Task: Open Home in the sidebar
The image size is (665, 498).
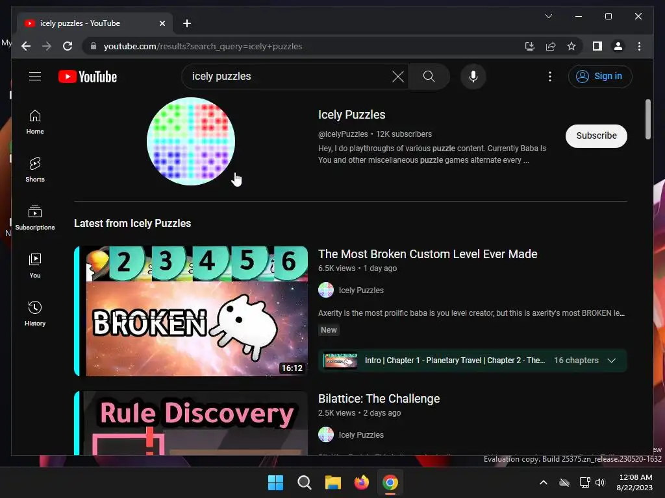Action: tap(35, 122)
